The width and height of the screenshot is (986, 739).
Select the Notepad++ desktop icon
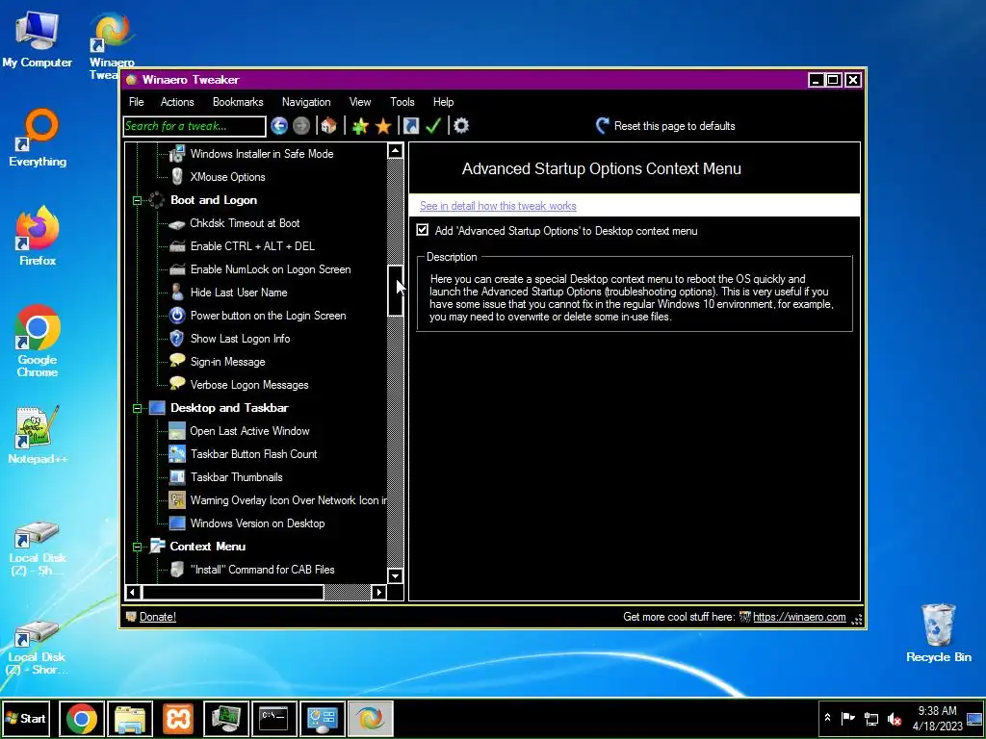(38, 435)
